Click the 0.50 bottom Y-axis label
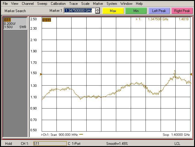This screenshot has width=195, height=147. click(34, 130)
